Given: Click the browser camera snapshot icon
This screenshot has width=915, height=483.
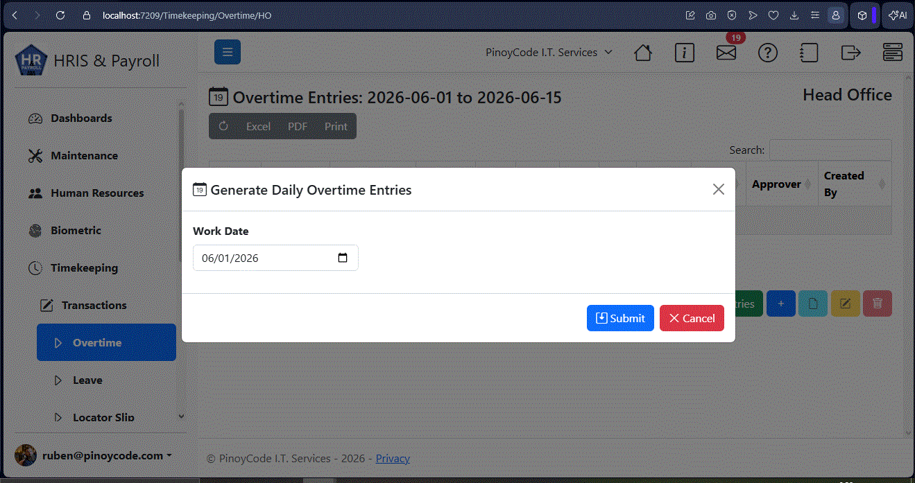Looking at the screenshot, I should tap(711, 15).
